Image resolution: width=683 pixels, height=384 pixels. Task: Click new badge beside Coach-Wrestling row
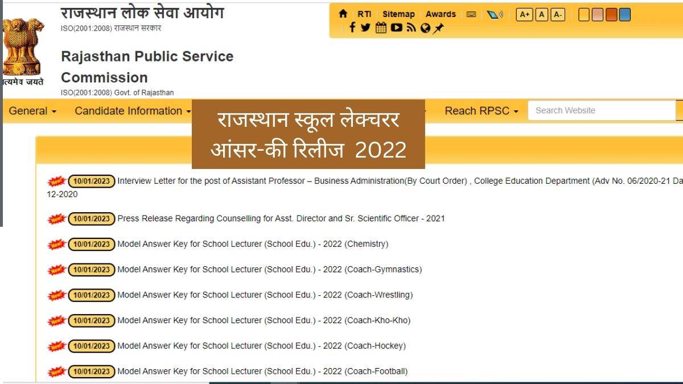point(56,295)
